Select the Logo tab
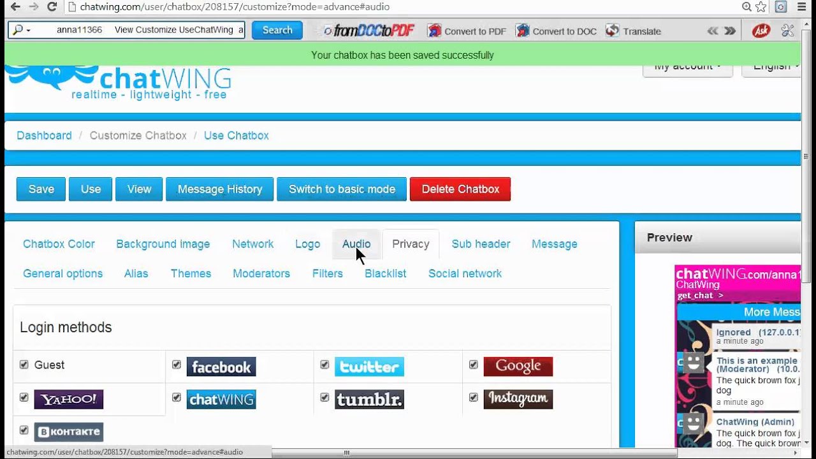 tap(308, 244)
